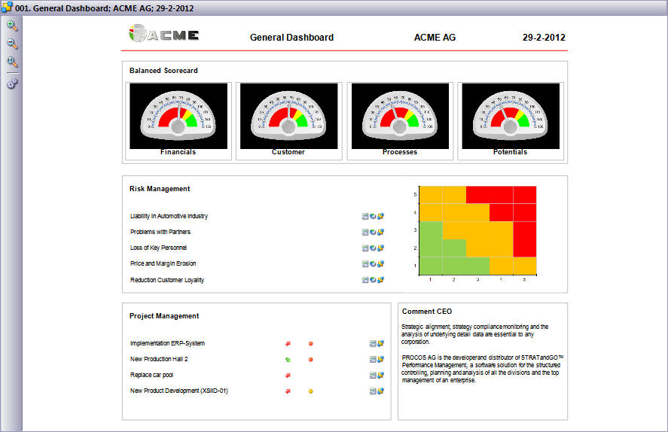
Task: Click the zoom out magnifier icon
Action: coord(12,44)
